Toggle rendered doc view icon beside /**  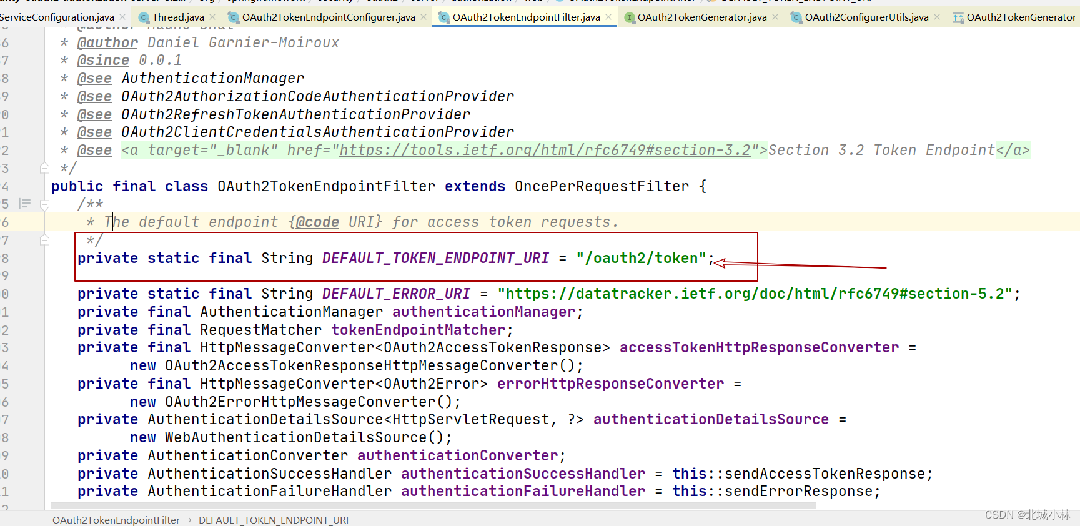tap(25, 204)
